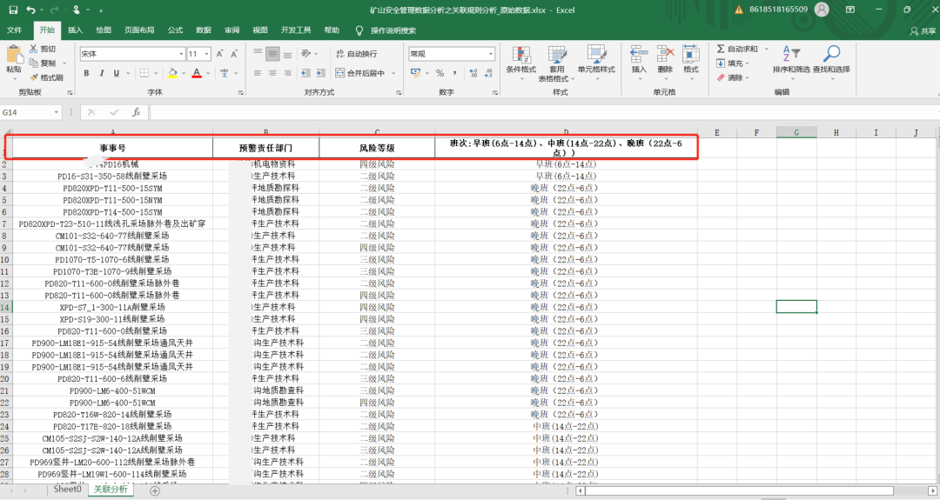Screen dimensions: 940x500
Task: Increase the indent
Action: tap(320, 73)
